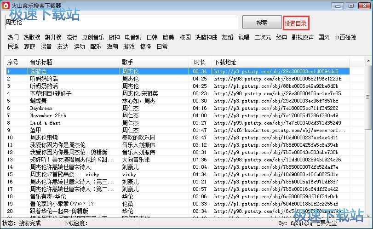
Task: Click the 搜索 search button
Action: [x=262, y=23]
